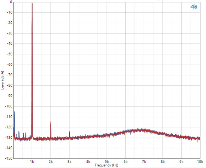Click the 10k tick label on frequency axis
206x168 pixels.
[200, 161]
